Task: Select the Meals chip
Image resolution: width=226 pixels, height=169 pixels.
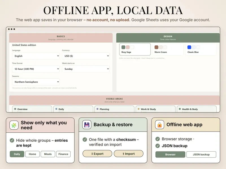Action: (x=48, y=154)
